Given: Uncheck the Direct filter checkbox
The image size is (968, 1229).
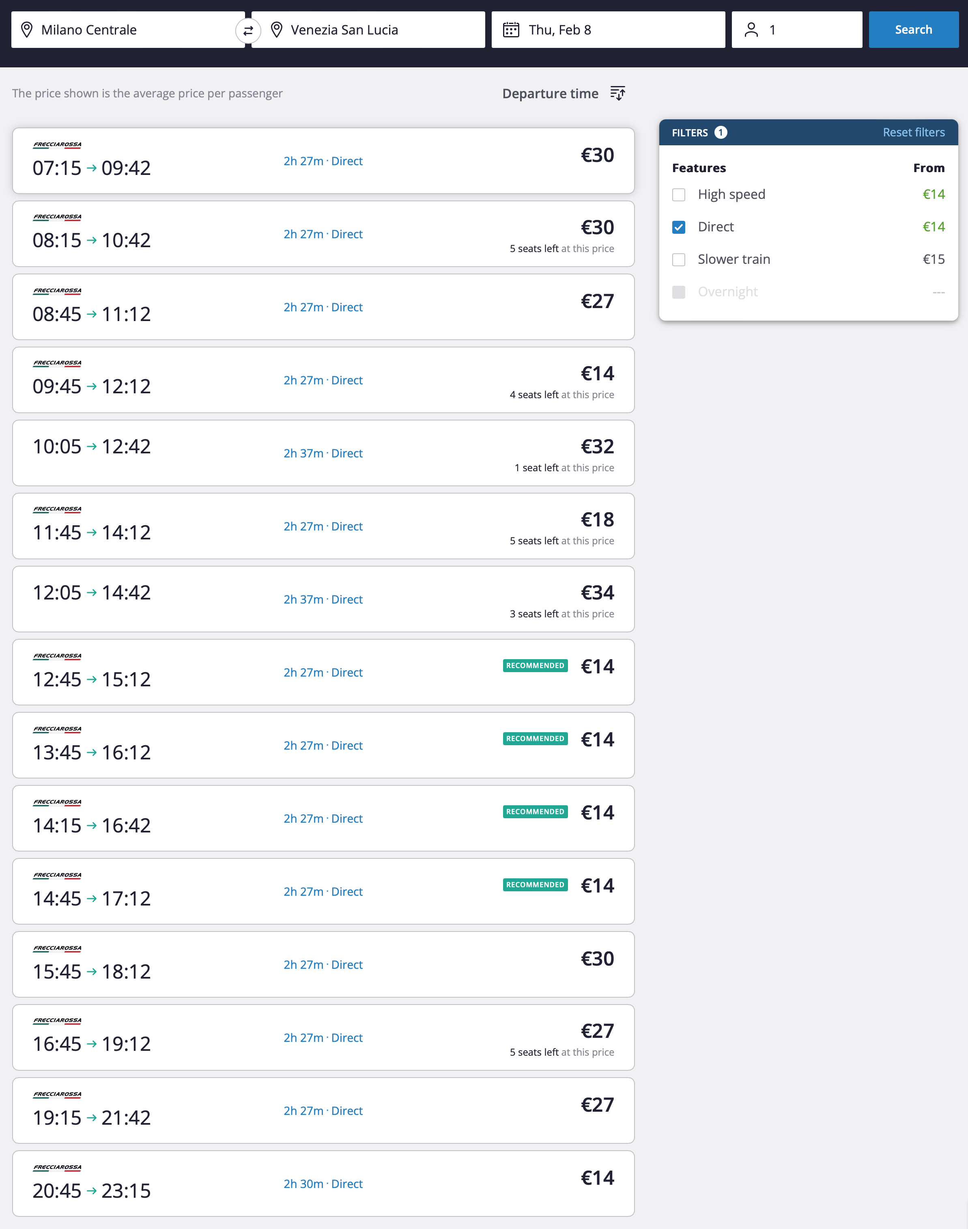Looking at the screenshot, I should (678, 227).
